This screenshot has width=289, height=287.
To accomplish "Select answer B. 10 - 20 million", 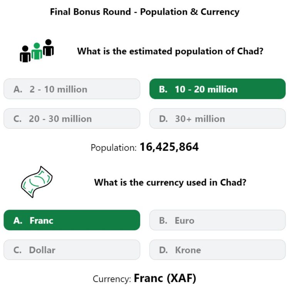I will coord(217,89).
